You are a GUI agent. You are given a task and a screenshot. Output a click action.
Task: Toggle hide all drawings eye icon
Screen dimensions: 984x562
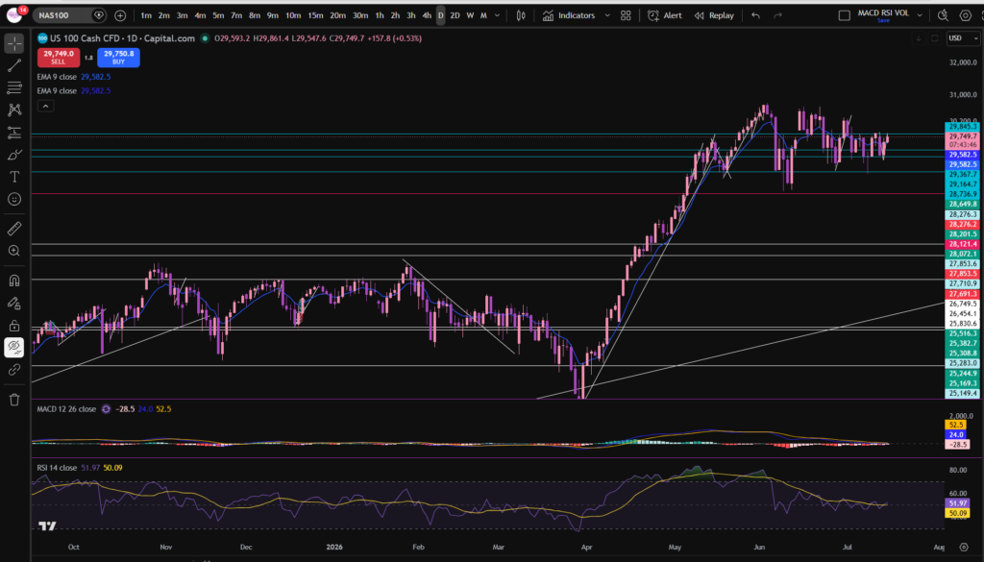click(14, 347)
